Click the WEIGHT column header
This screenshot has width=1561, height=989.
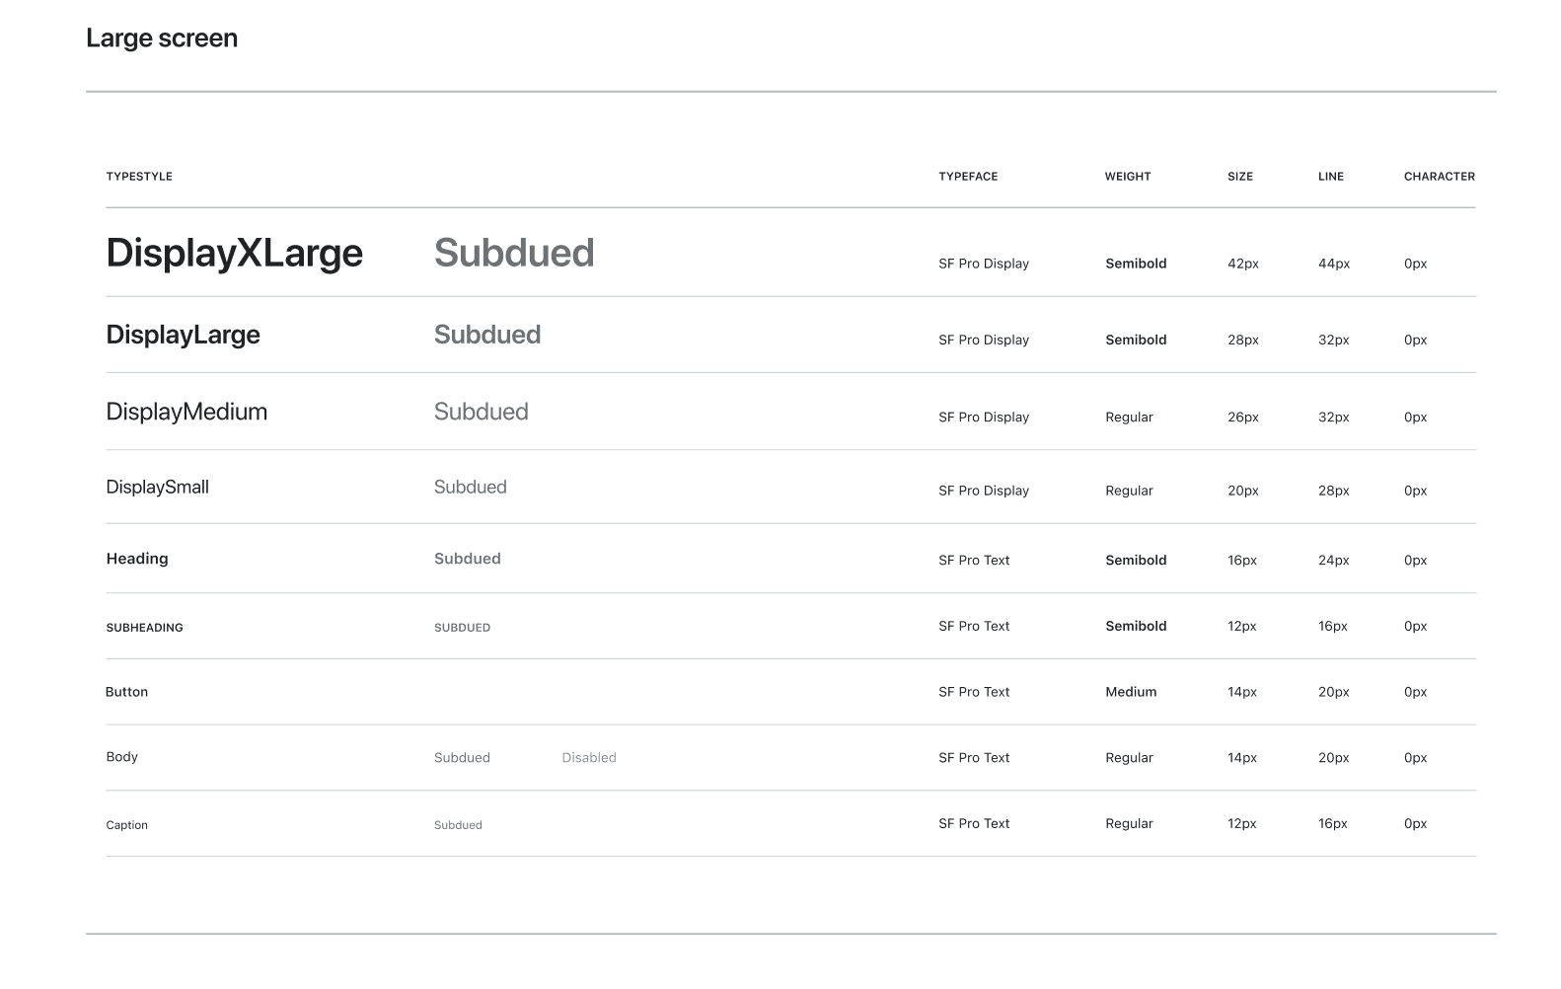[x=1128, y=177]
